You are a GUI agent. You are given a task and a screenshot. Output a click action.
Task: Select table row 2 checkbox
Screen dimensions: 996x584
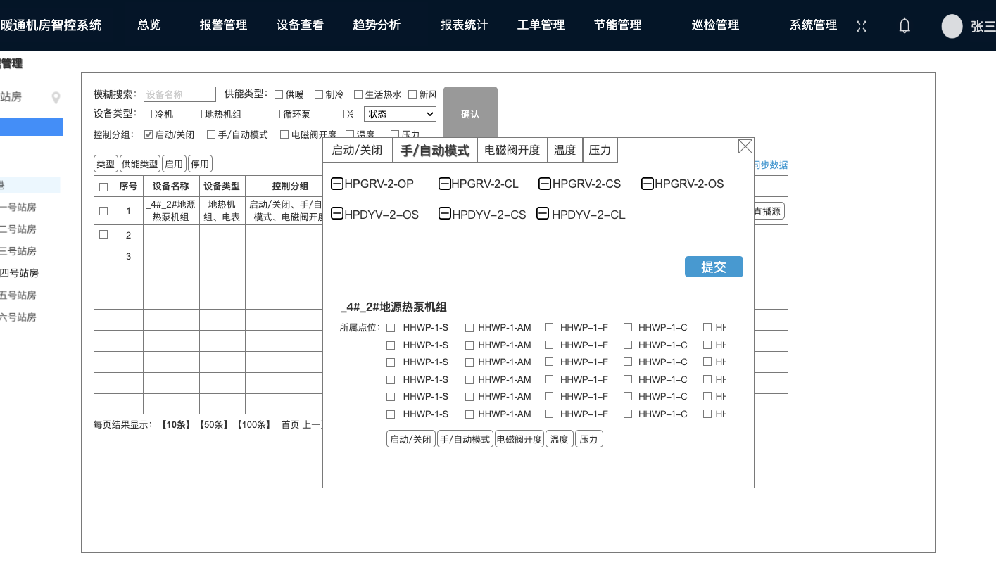pos(103,234)
